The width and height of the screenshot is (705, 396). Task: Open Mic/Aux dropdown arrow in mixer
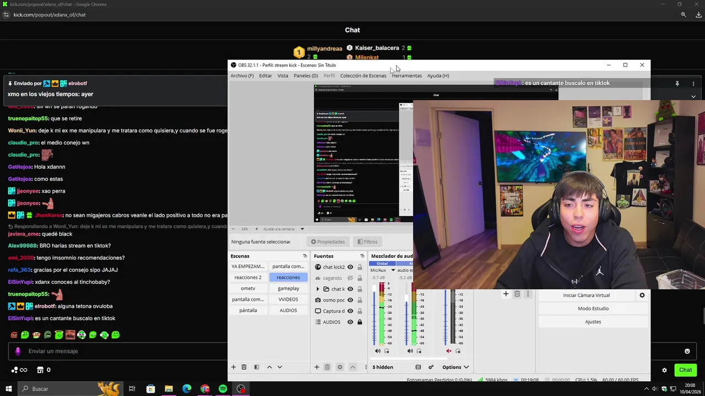(393, 270)
